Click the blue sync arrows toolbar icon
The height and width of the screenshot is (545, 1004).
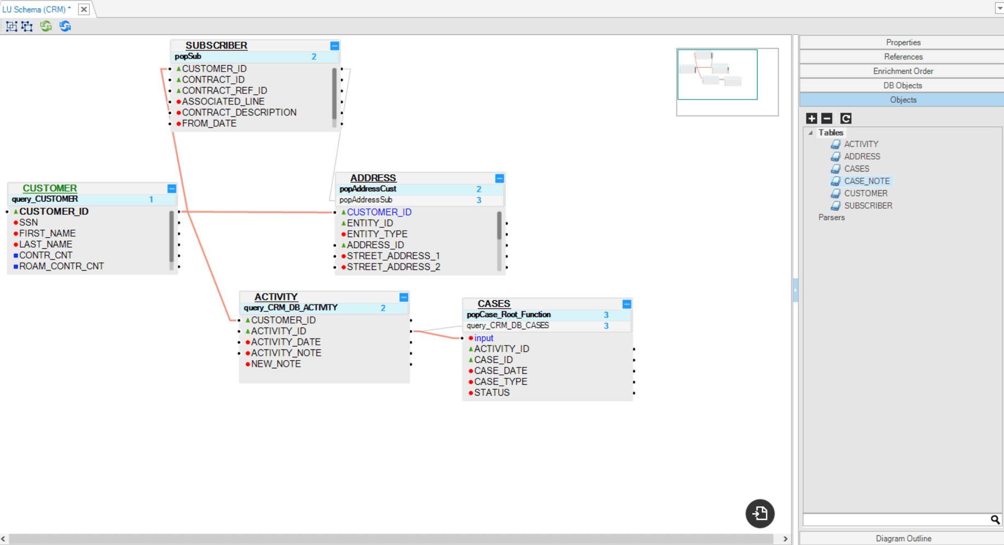pyautogui.click(x=65, y=26)
